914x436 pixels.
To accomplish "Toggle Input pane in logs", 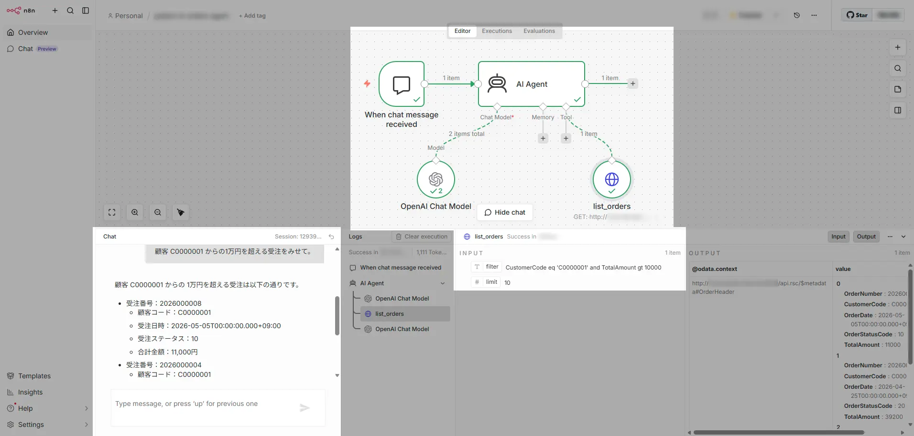I will tap(838, 237).
